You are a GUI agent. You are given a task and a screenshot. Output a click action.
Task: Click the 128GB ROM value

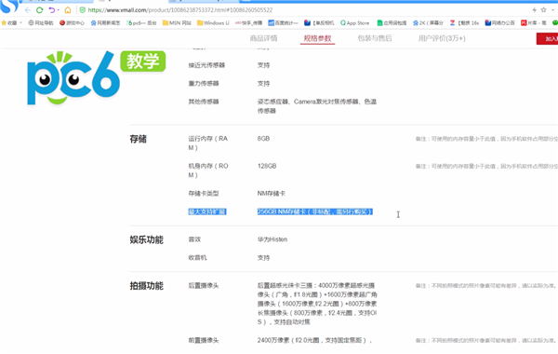tap(267, 166)
